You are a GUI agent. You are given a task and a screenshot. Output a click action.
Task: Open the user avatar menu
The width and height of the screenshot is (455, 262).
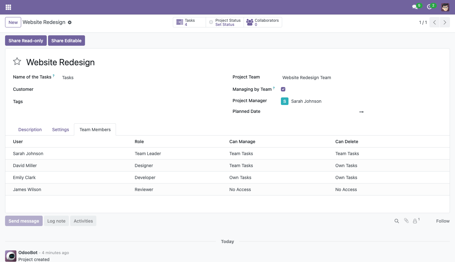point(445,7)
